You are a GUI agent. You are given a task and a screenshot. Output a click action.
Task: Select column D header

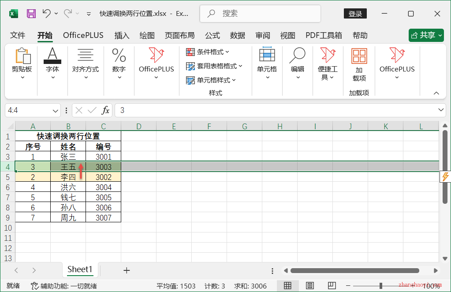tap(138, 126)
